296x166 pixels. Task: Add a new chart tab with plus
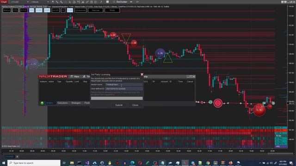point(17,157)
